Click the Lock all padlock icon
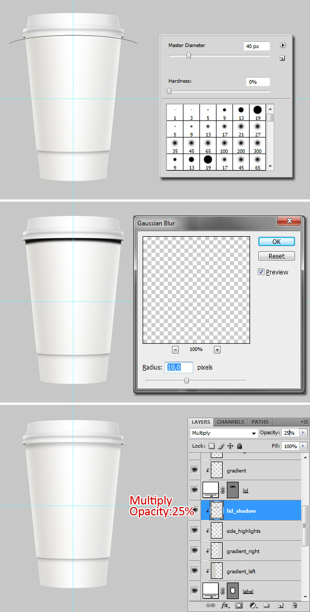 [x=240, y=446]
